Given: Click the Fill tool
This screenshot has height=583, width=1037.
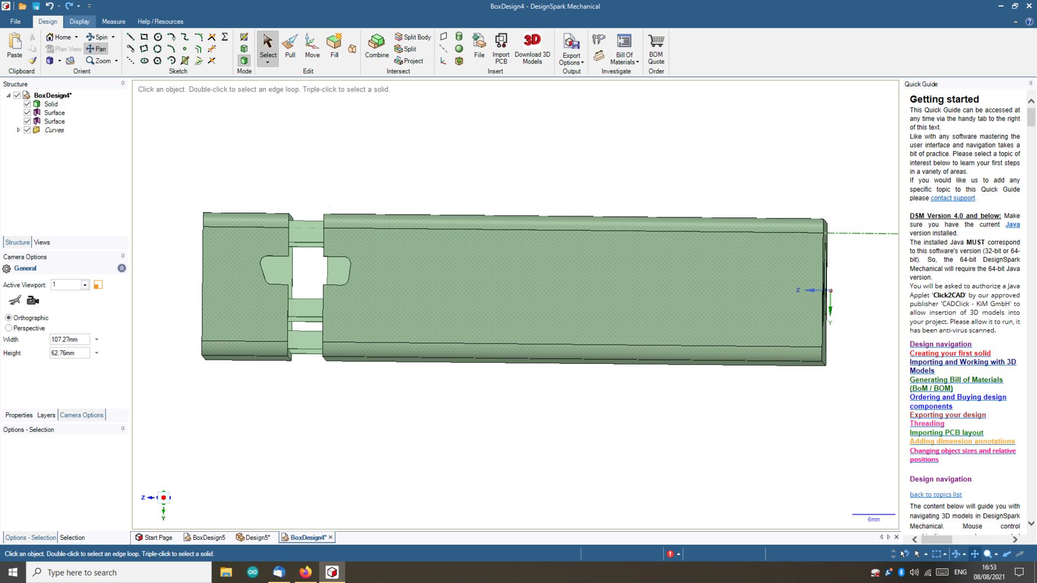Looking at the screenshot, I should tap(334, 47).
